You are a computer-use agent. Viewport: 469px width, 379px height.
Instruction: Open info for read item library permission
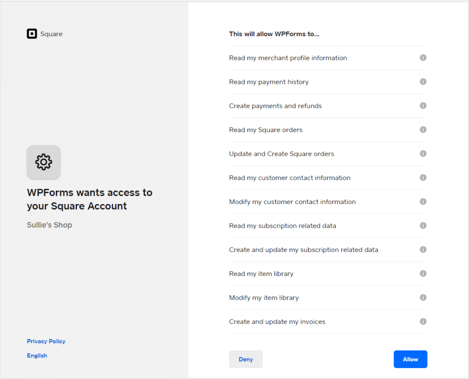tap(423, 273)
